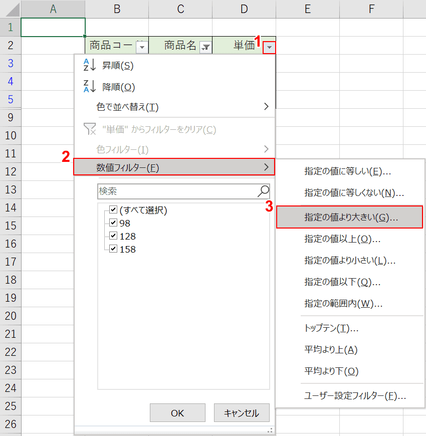This screenshot has height=436, width=426.
Task: Click 昇順 sort menu text
Action: 118,66
